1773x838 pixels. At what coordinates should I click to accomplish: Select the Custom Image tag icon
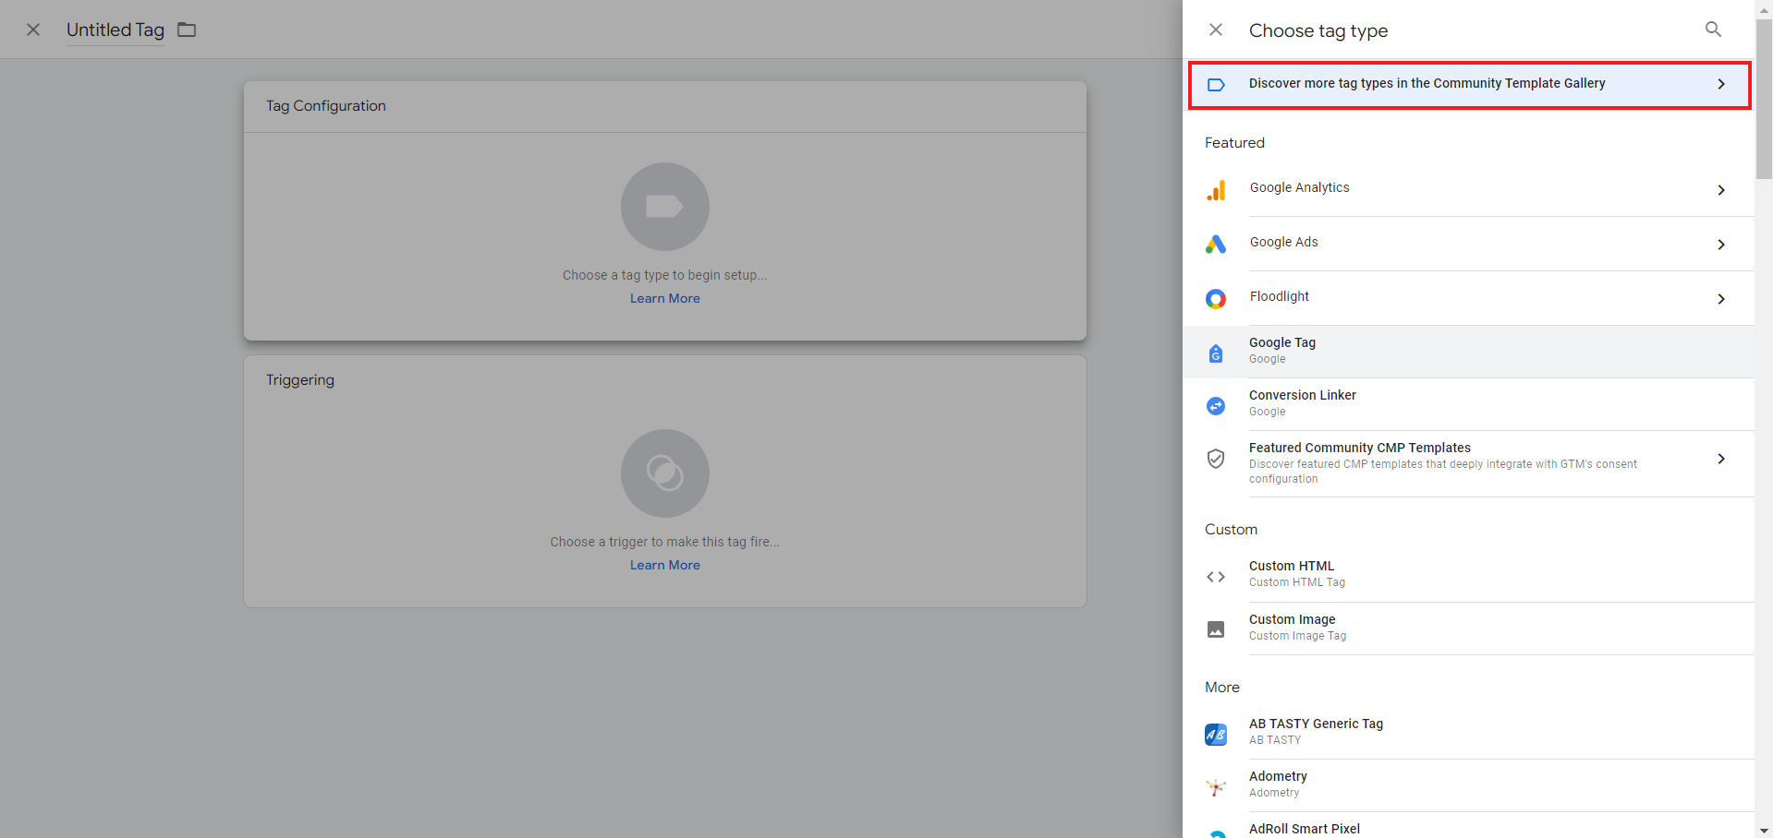coord(1216,628)
